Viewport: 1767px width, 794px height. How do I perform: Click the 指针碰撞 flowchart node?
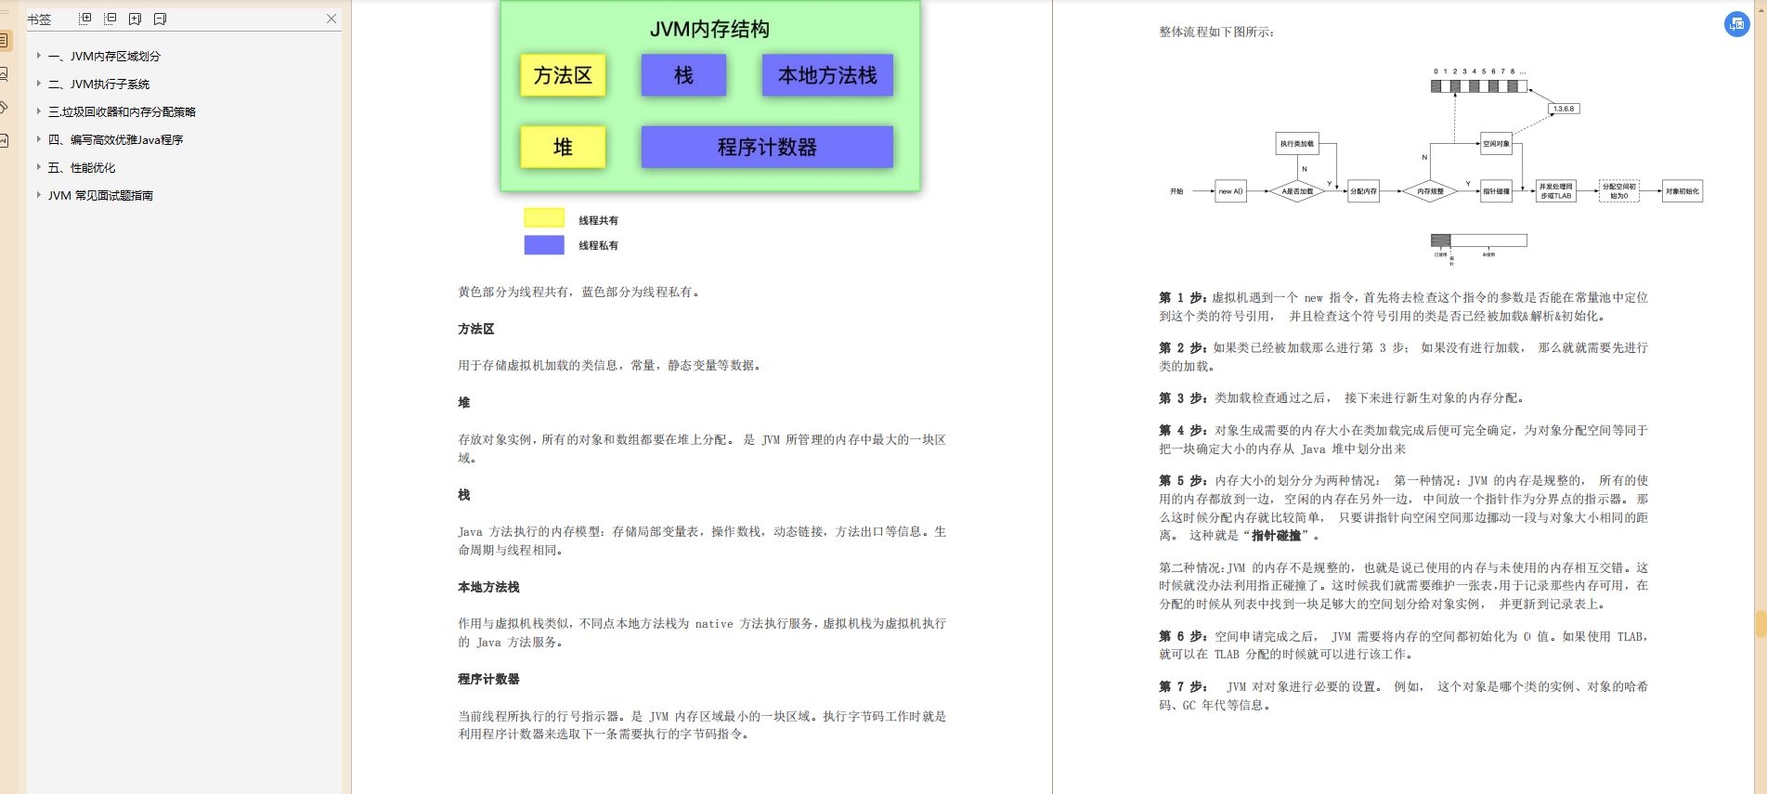(1496, 191)
